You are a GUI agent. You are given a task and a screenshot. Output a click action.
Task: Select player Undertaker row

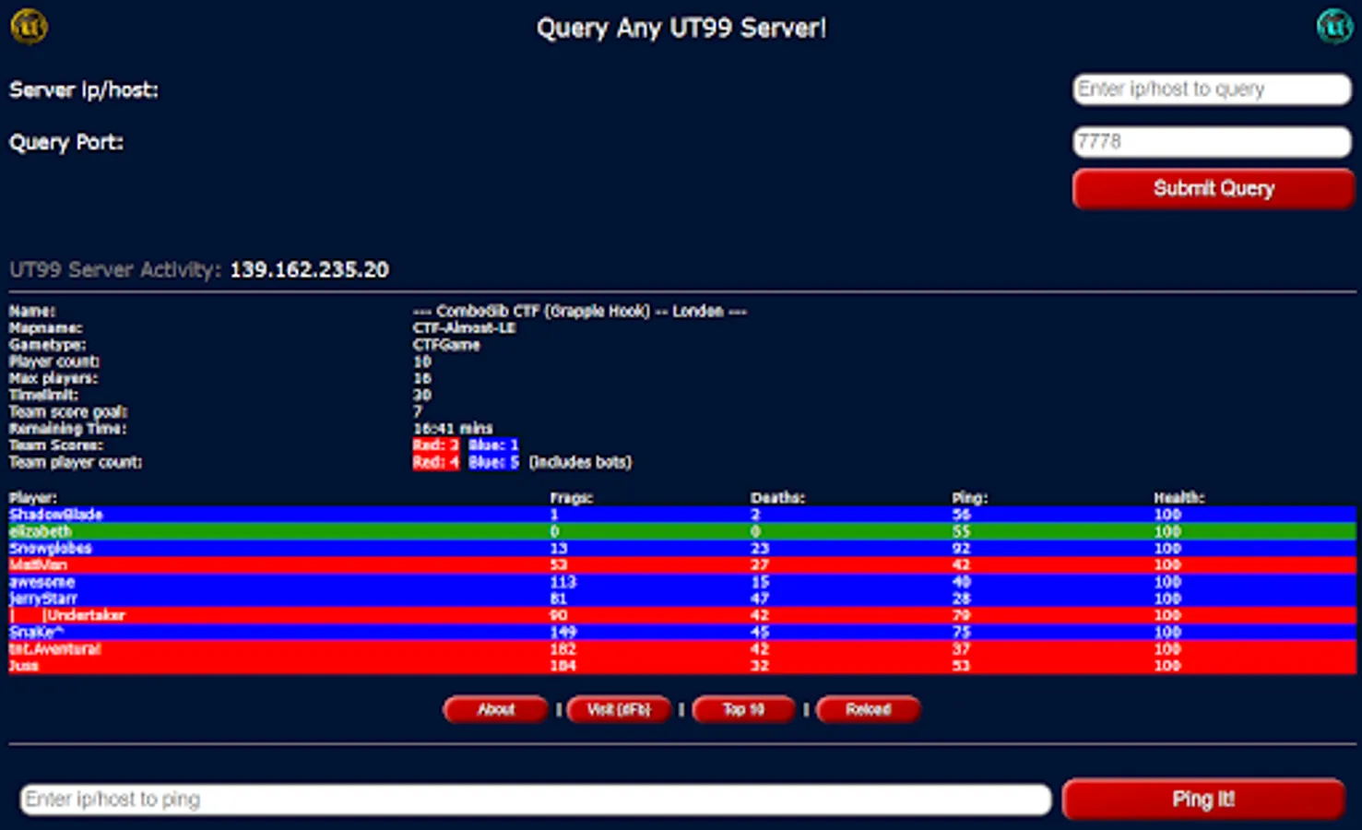(681, 615)
